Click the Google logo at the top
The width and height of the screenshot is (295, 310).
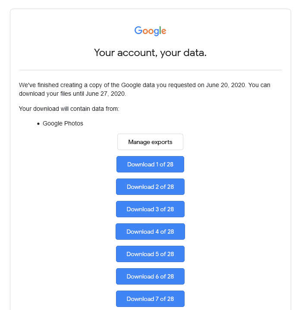[x=150, y=31]
